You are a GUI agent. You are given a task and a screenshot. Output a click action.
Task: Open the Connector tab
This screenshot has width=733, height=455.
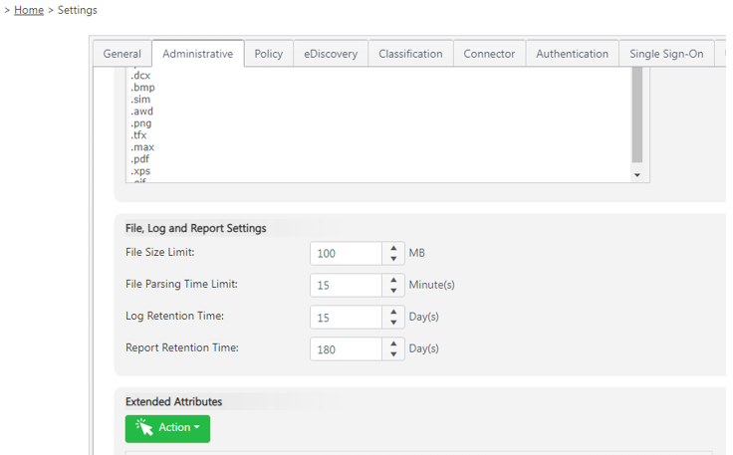pyautogui.click(x=489, y=54)
